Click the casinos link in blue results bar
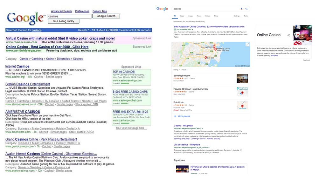The image size is (318, 179). pyautogui.click(x=37, y=30)
